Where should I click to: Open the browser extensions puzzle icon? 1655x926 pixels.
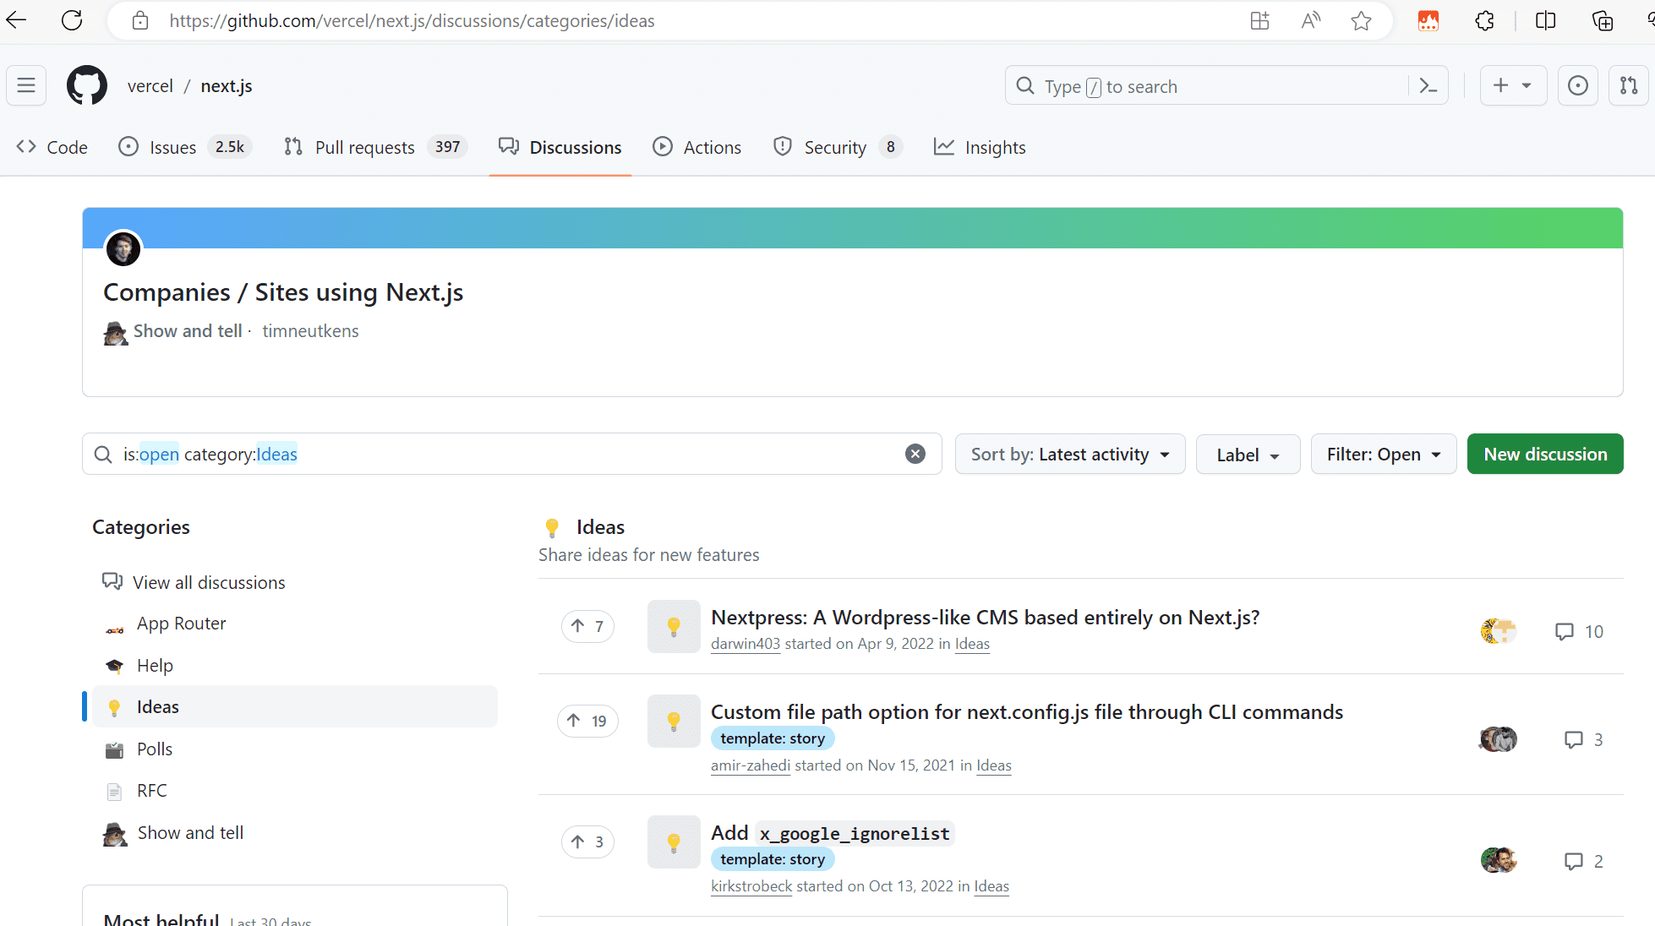coord(1484,20)
